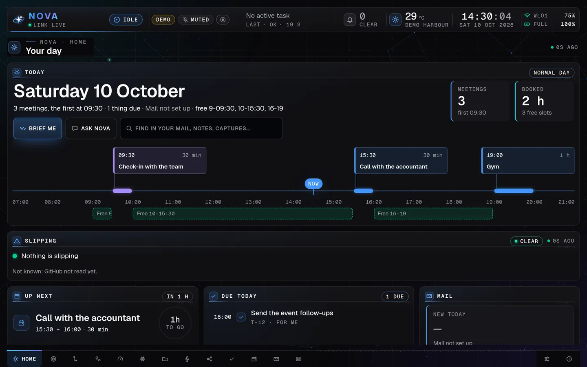
Task: Open the sliders settings icon in bottom nav
Action: tap(547, 359)
